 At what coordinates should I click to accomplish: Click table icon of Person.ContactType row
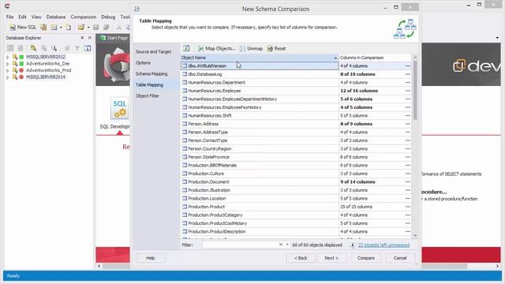coord(185,140)
